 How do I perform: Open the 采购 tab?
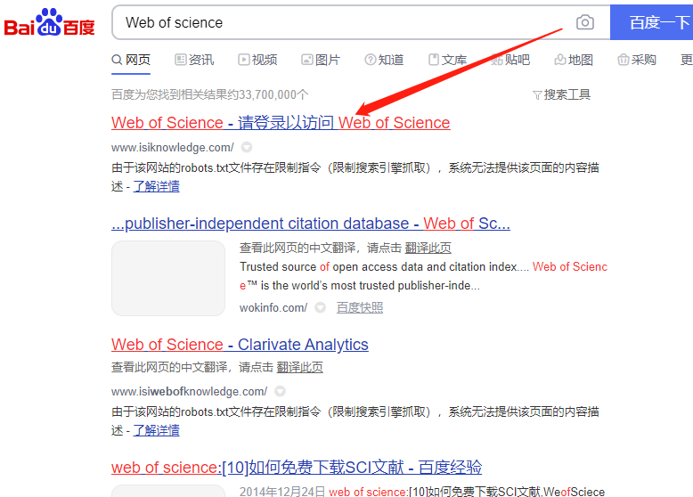[637, 60]
